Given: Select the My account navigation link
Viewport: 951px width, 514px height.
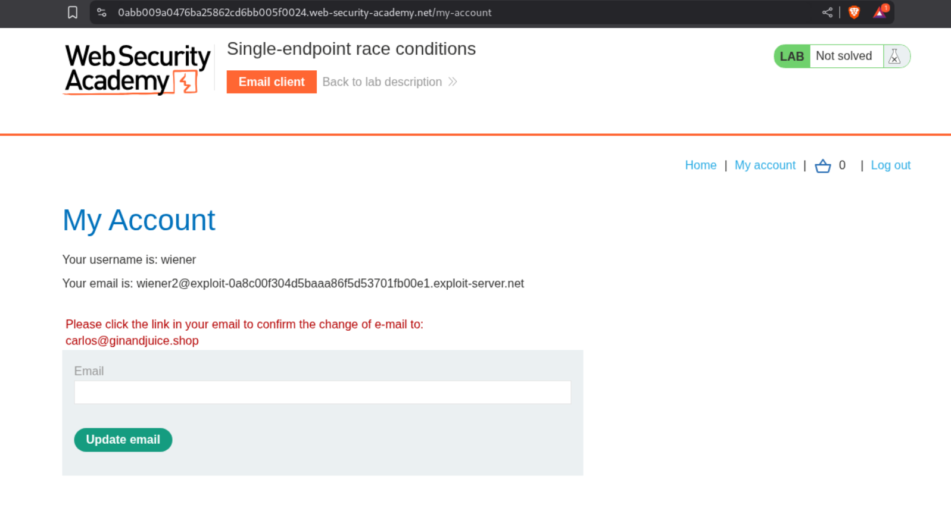Looking at the screenshot, I should pyautogui.click(x=765, y=165).
